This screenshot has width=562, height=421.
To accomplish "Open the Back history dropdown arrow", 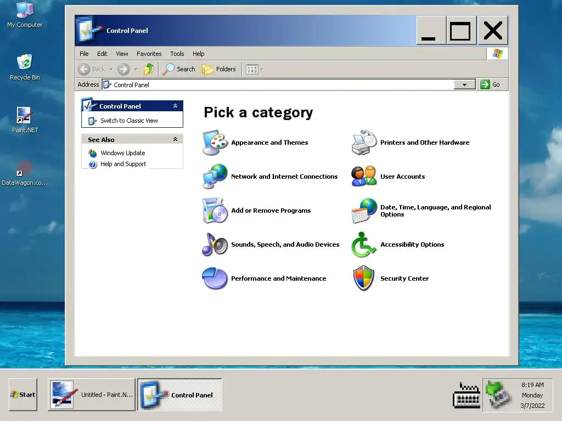I will pyautogui.click(x=111, y=69).
